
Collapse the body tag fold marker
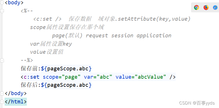(x=2, y=3)
